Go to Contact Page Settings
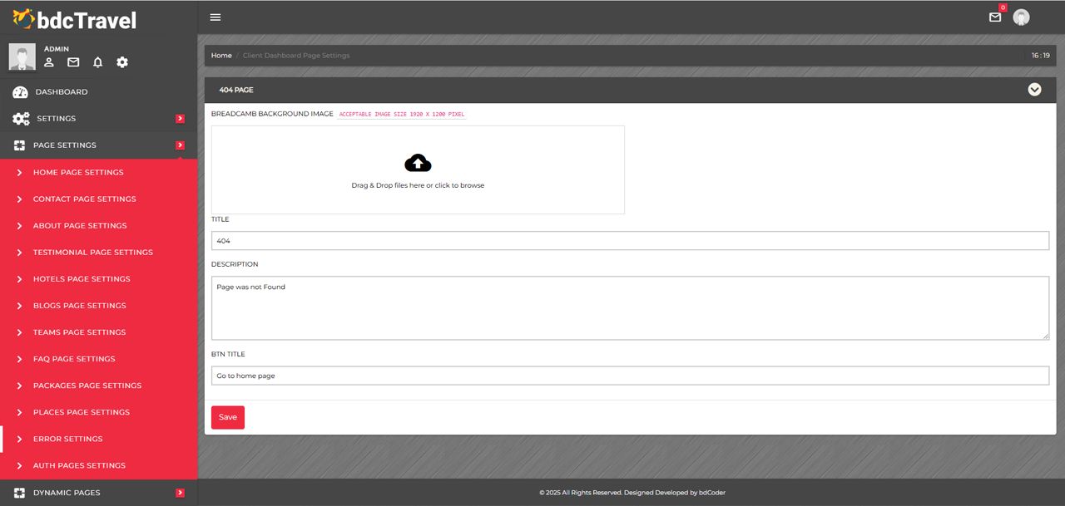Viewport: 1065px width, 506px height. (99, 199)
